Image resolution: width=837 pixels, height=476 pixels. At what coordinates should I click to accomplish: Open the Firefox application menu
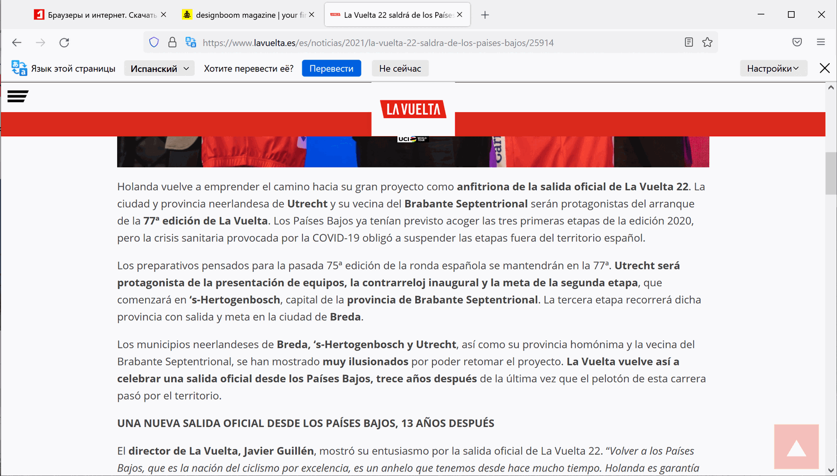coord(821,42)
